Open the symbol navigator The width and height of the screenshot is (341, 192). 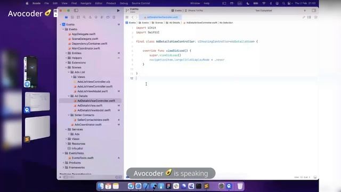78,17
